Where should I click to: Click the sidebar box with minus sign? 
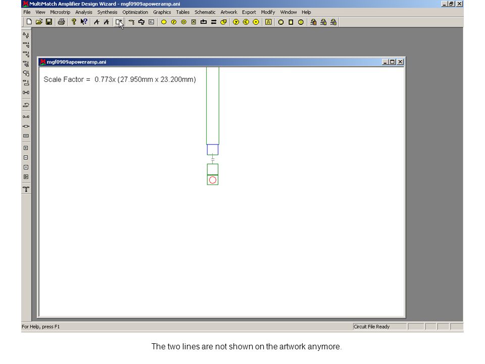(x=26, y=158)
